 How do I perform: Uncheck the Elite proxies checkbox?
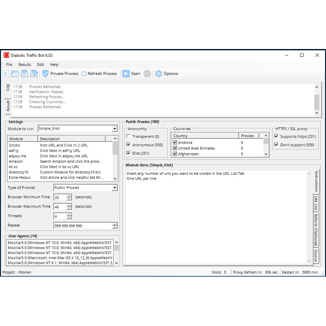pos(129,153)
